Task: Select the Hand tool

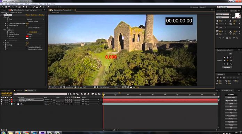Action: pyautogui.click(x=6, y=7)
